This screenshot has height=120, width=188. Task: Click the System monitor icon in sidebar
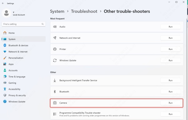point(5,39)
